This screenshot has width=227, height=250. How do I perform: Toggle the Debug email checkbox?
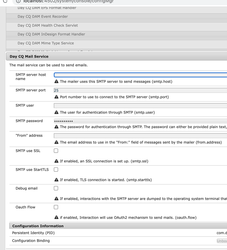click(56, 188)
